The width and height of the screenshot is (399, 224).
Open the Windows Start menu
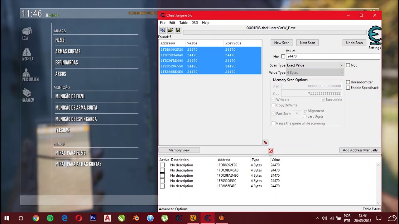(x=7, y=218)
